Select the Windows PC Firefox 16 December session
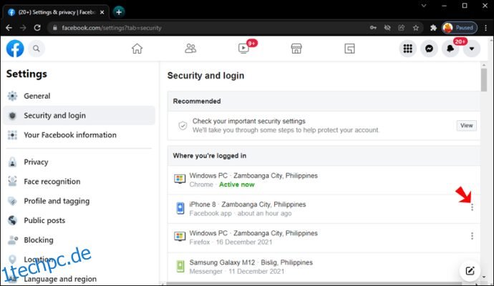Image resolution: width=494 pixels, height=286 pixels. (x=324, y=238)
